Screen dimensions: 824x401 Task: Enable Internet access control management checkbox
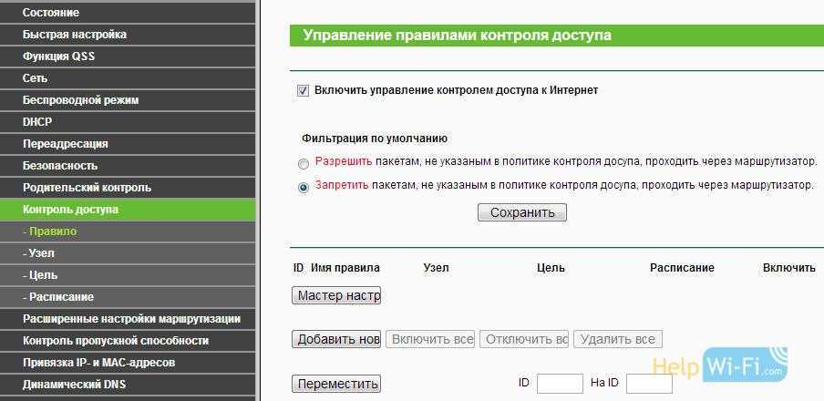click(x=303, y=91)
